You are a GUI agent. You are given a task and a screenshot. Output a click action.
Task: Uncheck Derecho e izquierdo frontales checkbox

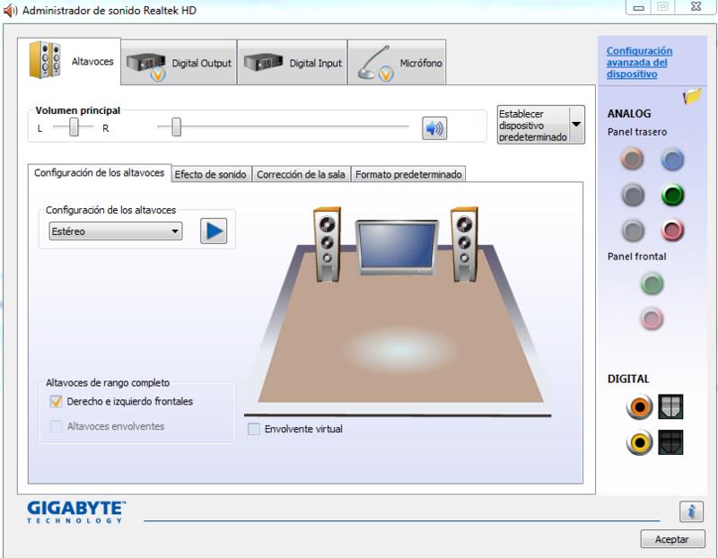(x=57, y=402)
